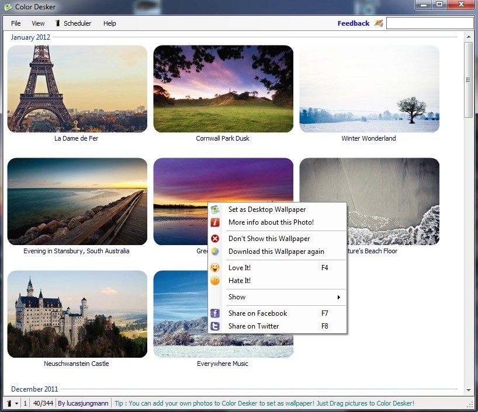Viewport: 478px width, 412px height.
Task: Click inside the search box at top right
Action: (x=429, y=22)
